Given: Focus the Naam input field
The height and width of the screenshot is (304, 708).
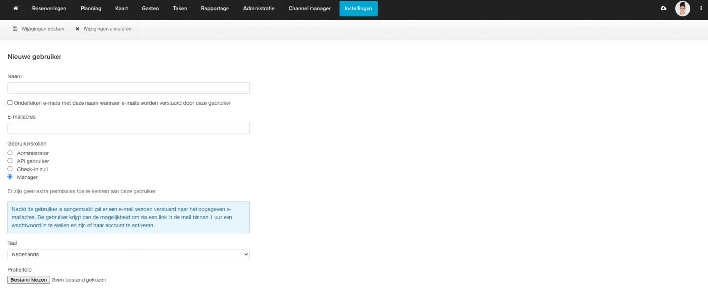Looking at the screenshot, I should click(128, 88).
